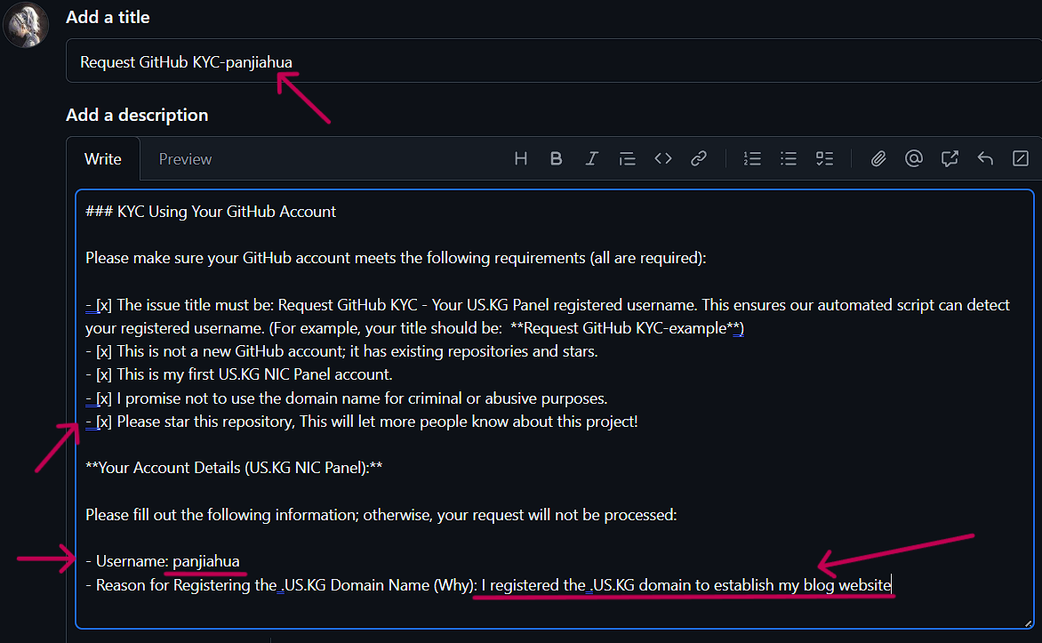Image resolution: width=1042 pixels, height=643 pixels.
Task: Switch to the Write tab
Action: click(103, 159)
